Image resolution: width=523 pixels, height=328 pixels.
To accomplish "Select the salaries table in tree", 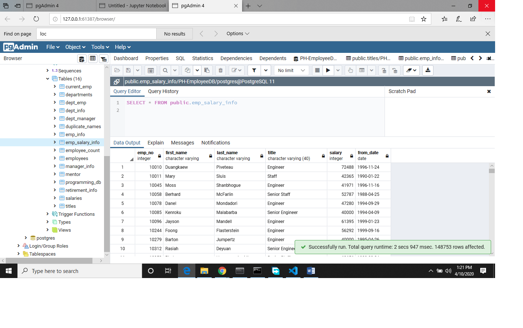I will click(74, 198).
